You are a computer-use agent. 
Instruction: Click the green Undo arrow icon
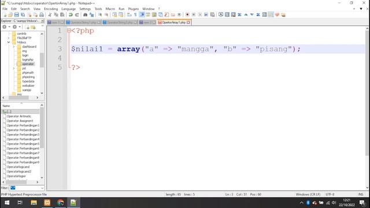[x=71, y=14]
